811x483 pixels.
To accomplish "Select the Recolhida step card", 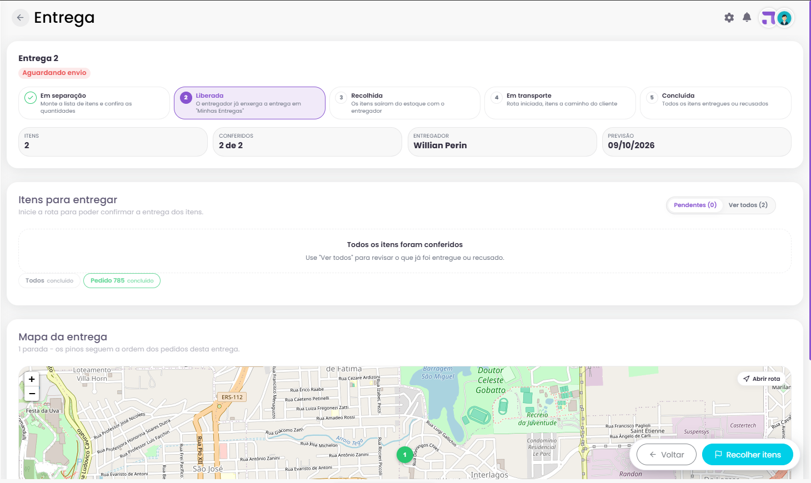I will (405, 103).
